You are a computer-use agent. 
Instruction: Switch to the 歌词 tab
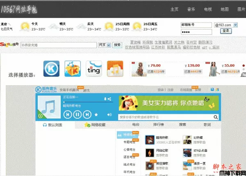(x=207, y=125)
